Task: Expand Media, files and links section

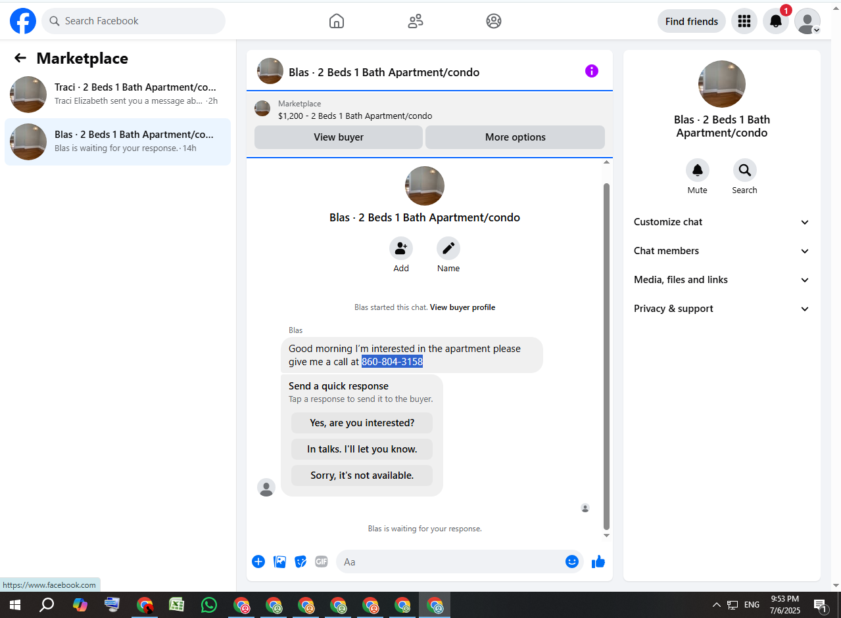Action: pos(722,280)
